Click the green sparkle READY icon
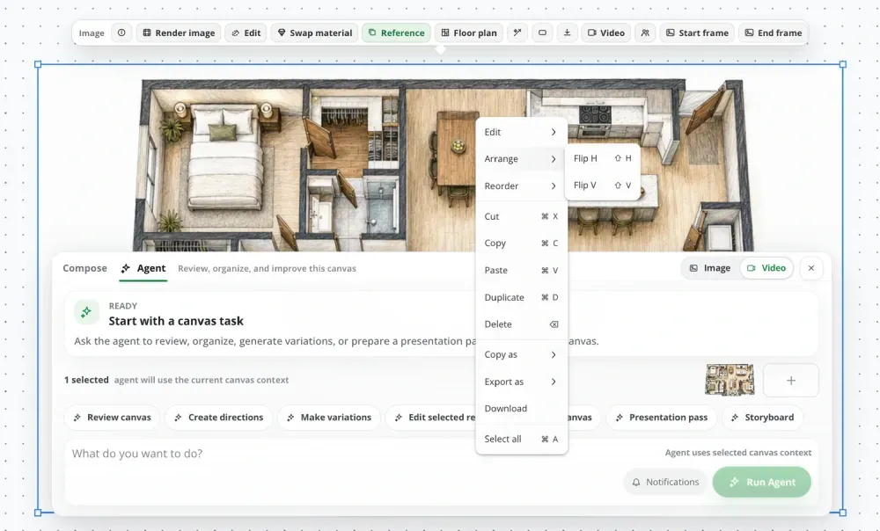This screenshot has height=531, width=880. point(86,312)
